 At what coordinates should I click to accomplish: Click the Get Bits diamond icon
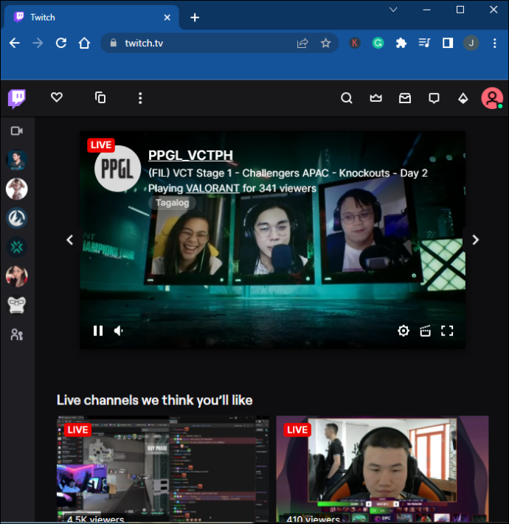463,98
